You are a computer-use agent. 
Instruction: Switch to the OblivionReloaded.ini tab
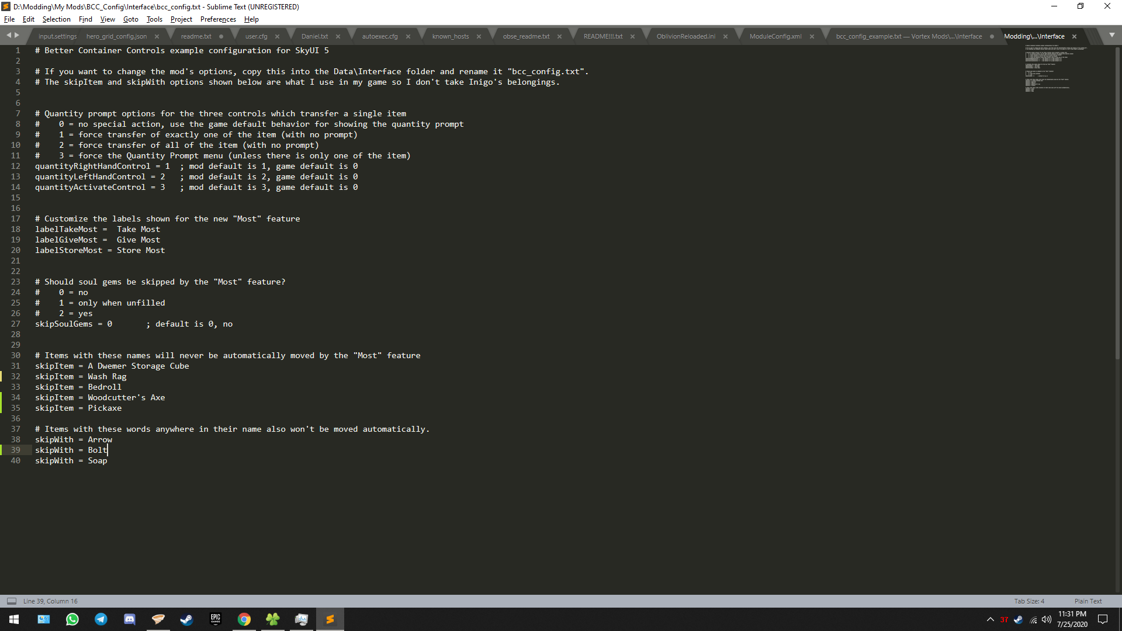[685, 36]
